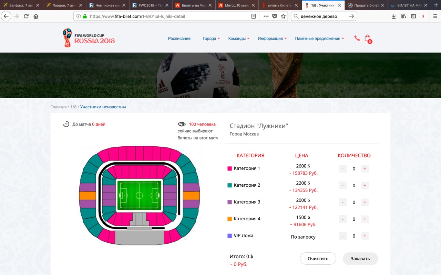Open browser hamburger menu
Screen dimensions: 441x275
click(435, 16)
